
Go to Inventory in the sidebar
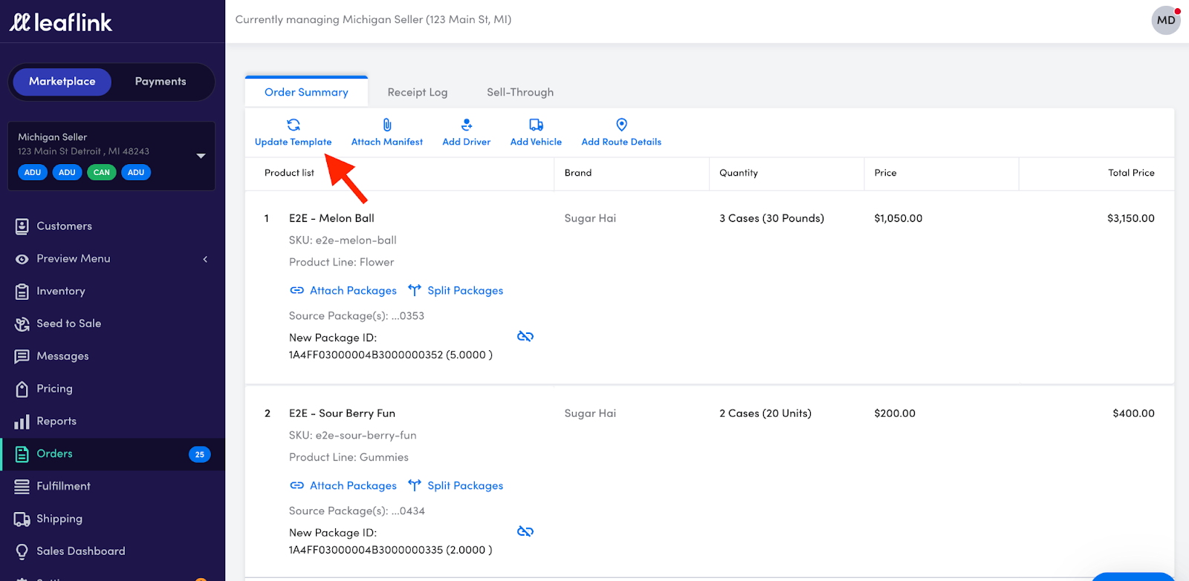(x=61, y=292)
